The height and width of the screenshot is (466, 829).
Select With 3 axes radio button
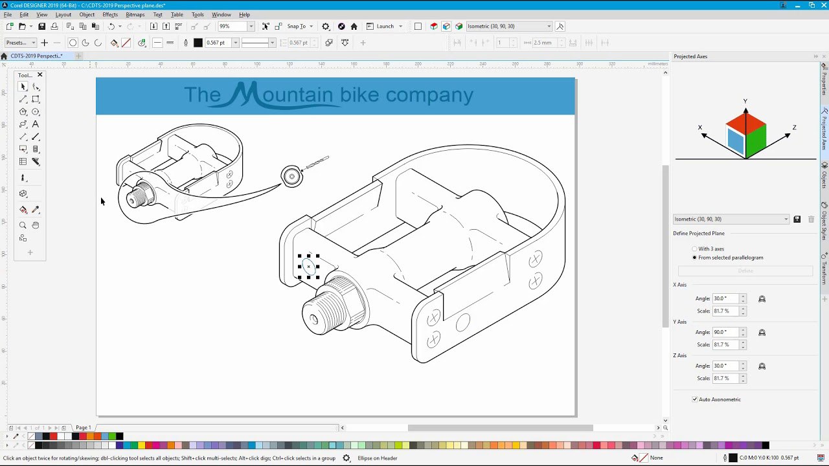pos(694,249)
